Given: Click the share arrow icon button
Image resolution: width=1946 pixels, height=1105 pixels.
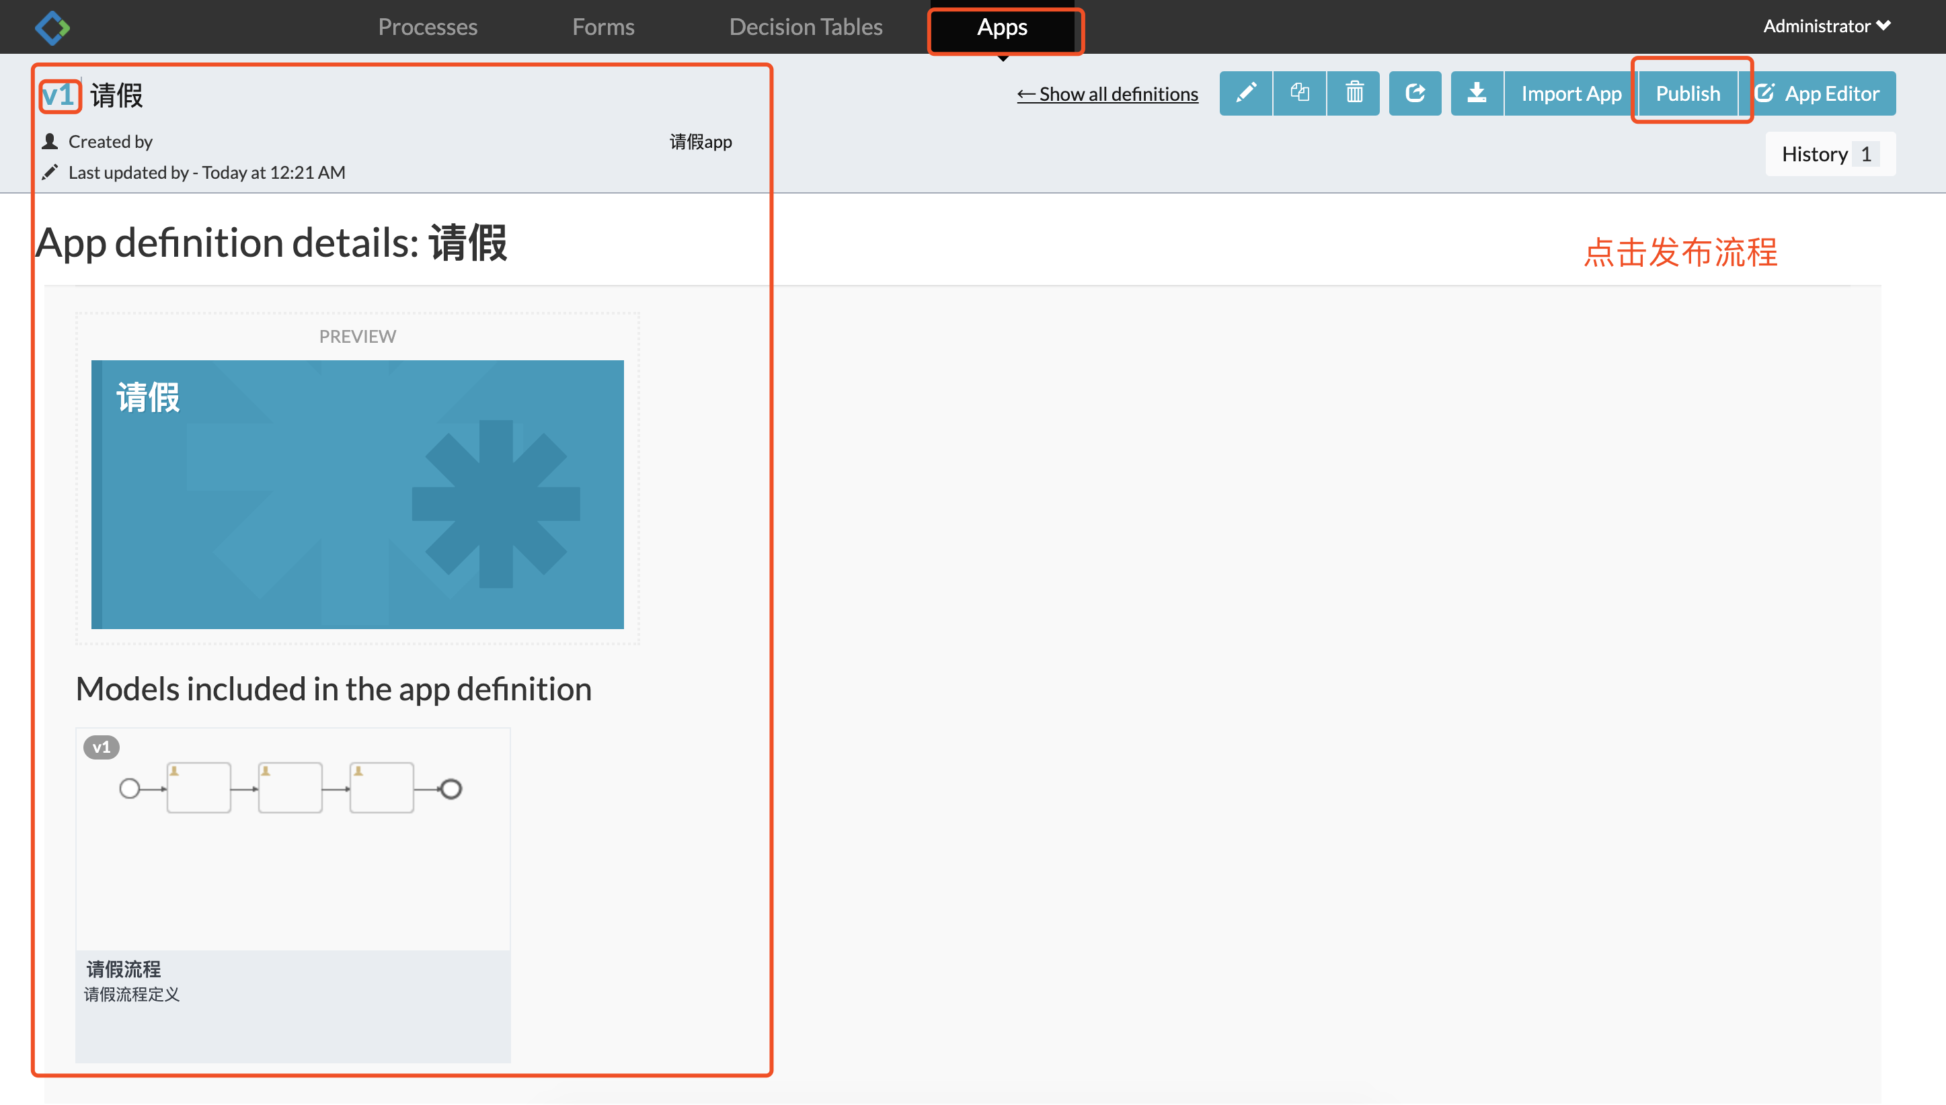Looking at the screenshot, I should point(1415,93).
